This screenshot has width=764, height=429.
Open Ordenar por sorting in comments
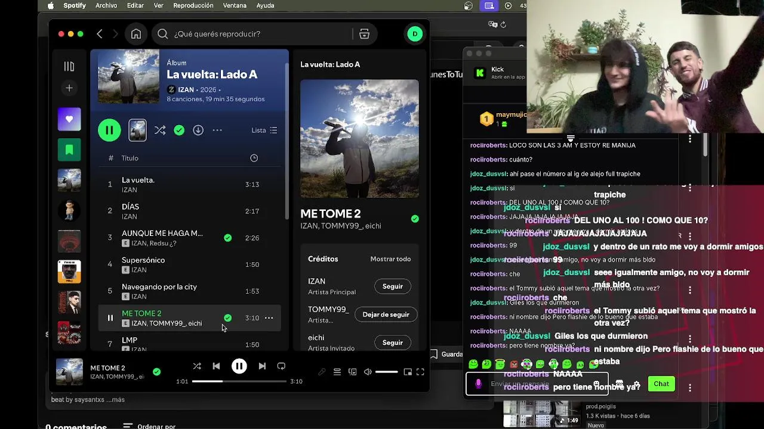pos(149,425)
